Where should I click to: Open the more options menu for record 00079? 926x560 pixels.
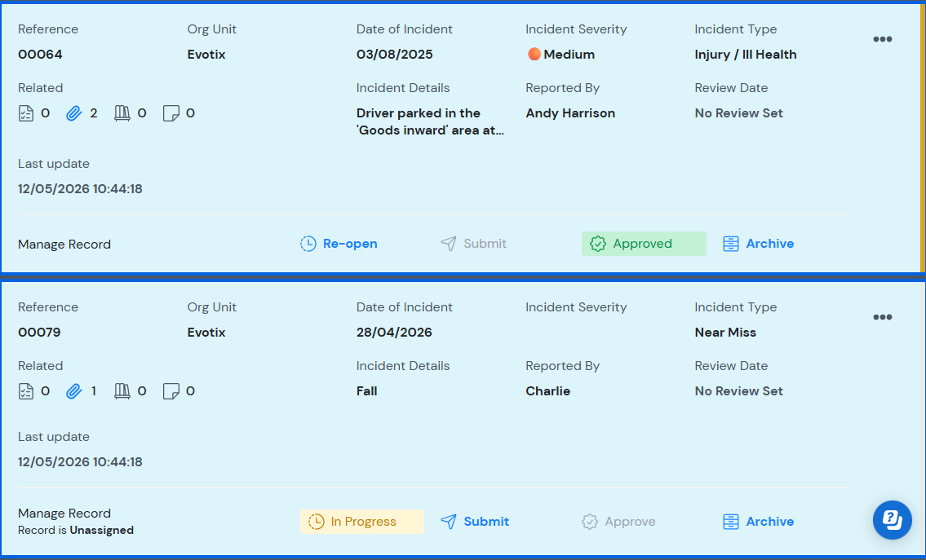point(882,317)
